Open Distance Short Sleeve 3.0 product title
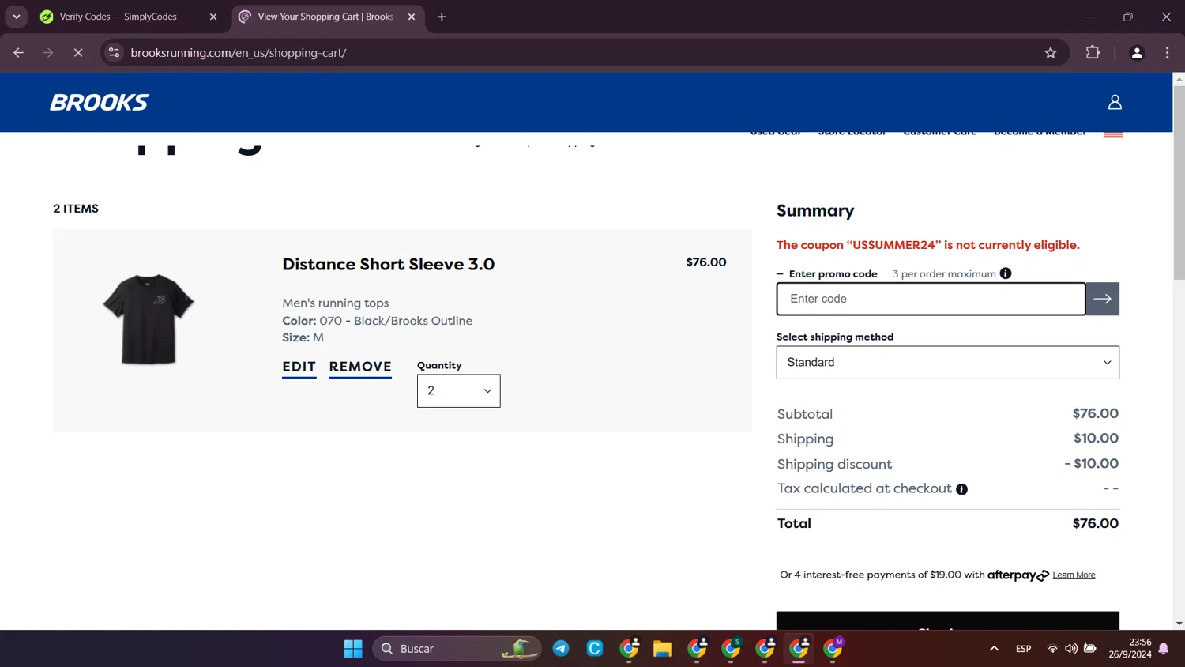 pyautogui.click(x=389, y=264)
